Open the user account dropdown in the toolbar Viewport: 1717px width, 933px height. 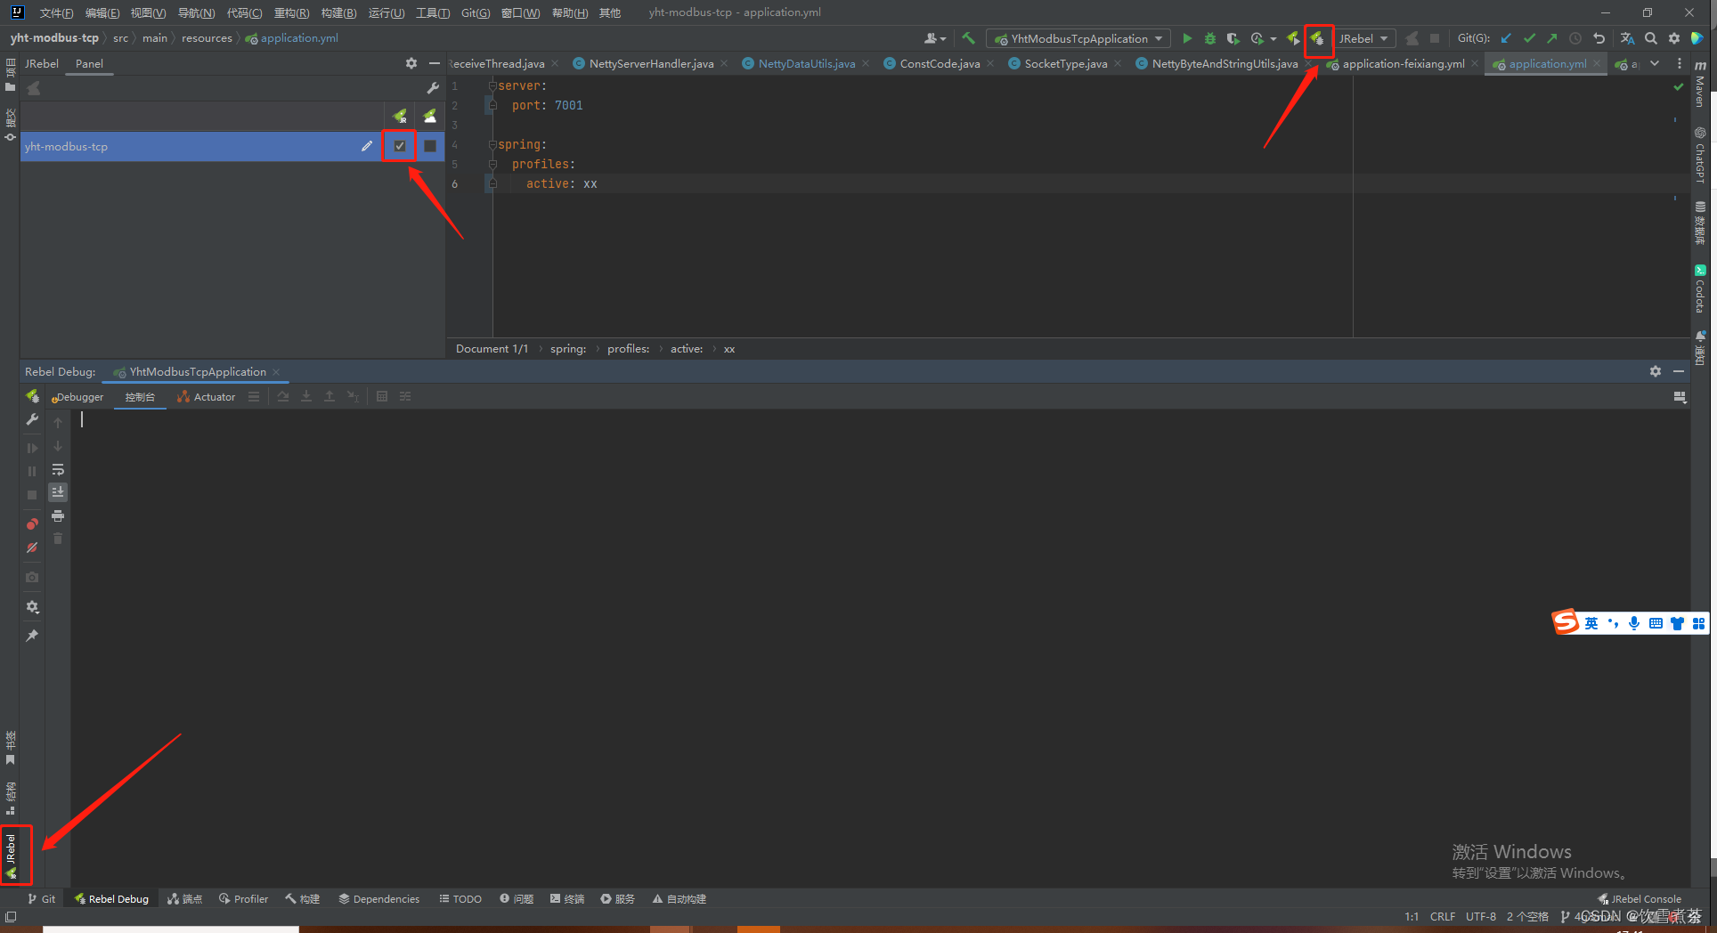(x=934, y=38)
